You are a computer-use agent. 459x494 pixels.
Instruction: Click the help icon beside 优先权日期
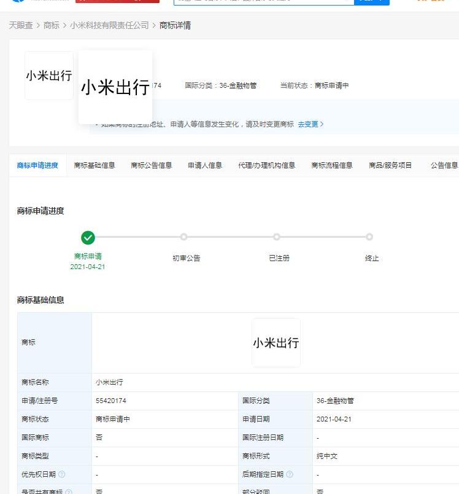pyautogui.click(x=61, y=474)
